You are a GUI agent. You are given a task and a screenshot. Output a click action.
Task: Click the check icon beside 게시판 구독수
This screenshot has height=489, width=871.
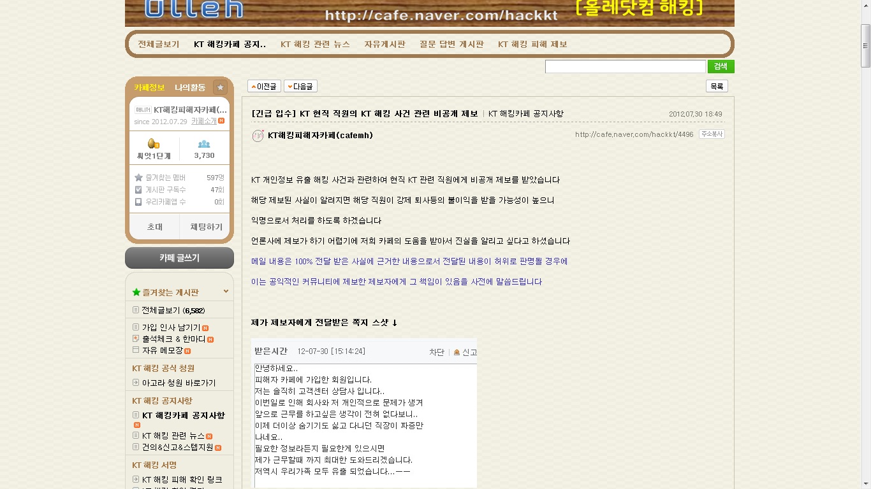pos(138,190)
